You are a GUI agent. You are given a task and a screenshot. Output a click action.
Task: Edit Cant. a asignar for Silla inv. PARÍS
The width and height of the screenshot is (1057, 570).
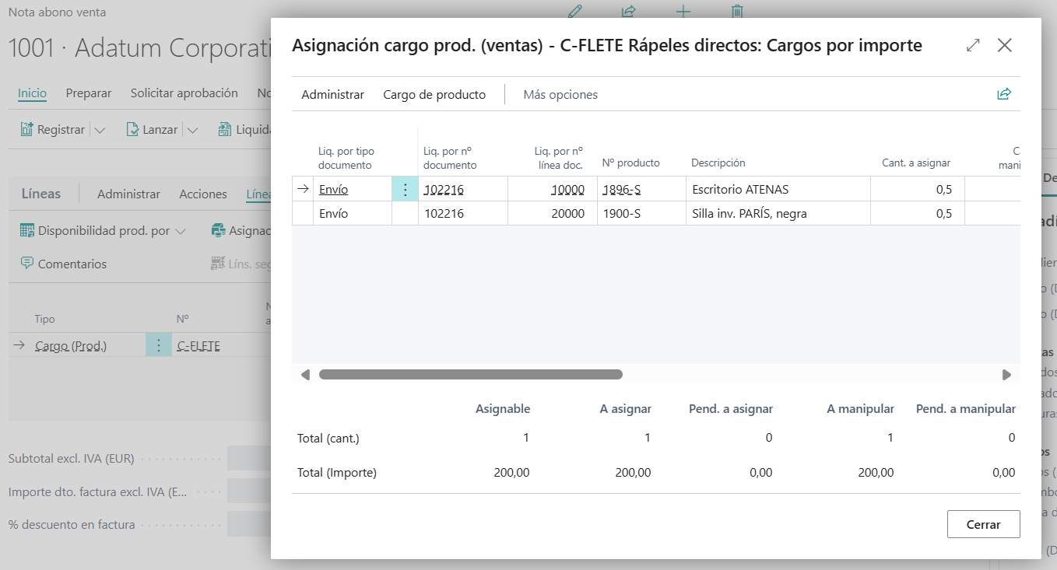(x=918, y=213)
